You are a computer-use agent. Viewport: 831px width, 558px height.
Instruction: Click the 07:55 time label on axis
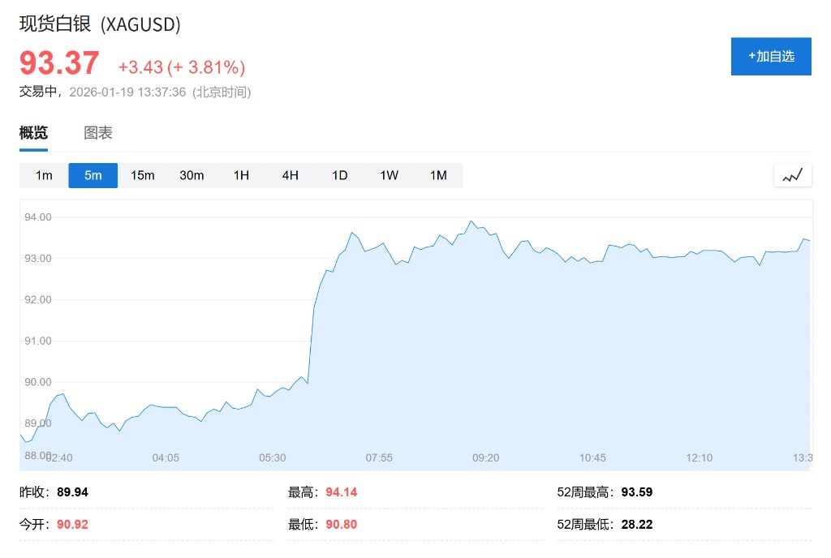pos(379,457)
